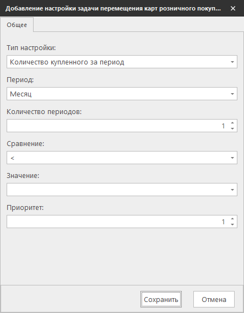
Task: Decrease Приоритет with the down arrow
Action: 232,225
